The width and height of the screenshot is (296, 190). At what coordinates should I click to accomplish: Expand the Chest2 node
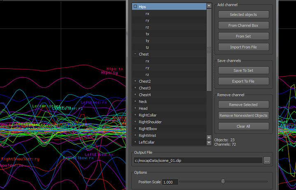[x=135, y=81]
